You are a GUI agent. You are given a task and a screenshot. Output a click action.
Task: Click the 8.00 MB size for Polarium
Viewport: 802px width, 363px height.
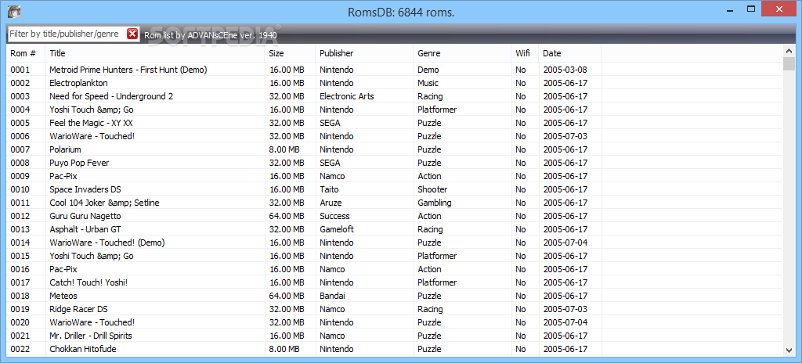click(x=284, y=149)
